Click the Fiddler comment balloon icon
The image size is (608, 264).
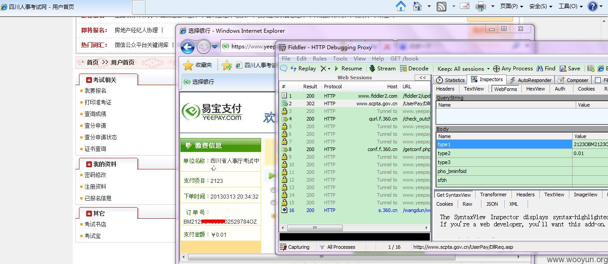pos(284,69)
